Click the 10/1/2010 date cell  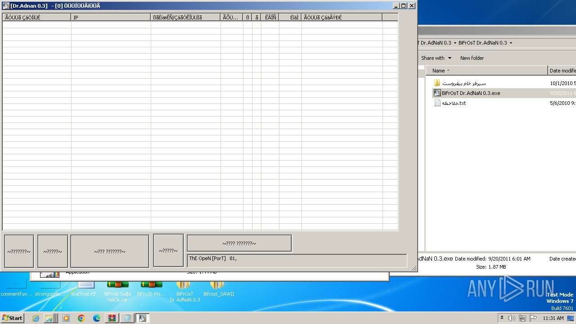(x=562, y=83)
